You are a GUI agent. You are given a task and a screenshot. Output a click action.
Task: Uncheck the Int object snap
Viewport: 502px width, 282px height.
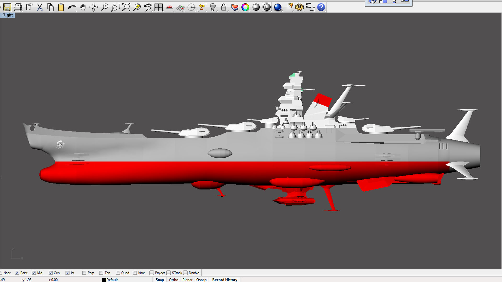click(67, 273)
